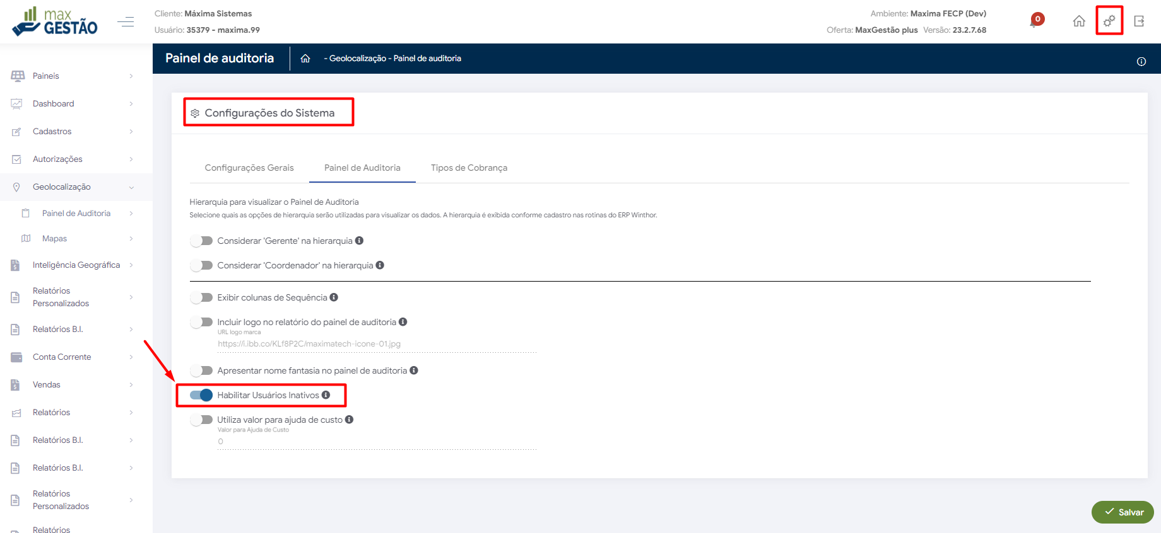
Task: Click breadcrumb Geolocalização - Painel de auditoria
Action: [392, 58]
